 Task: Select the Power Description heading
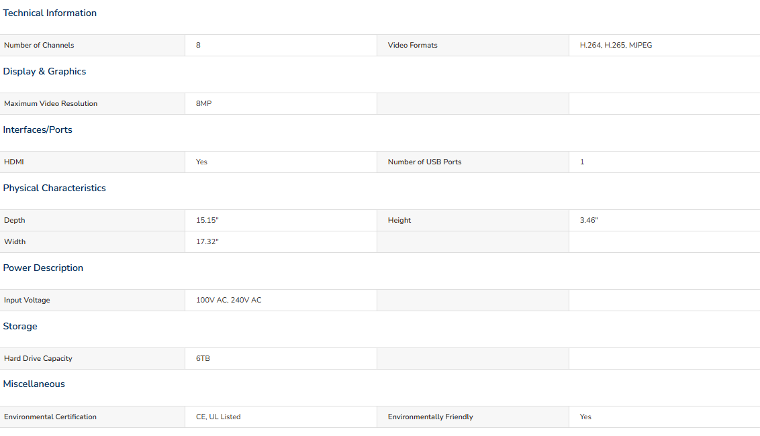click(43, 268)
